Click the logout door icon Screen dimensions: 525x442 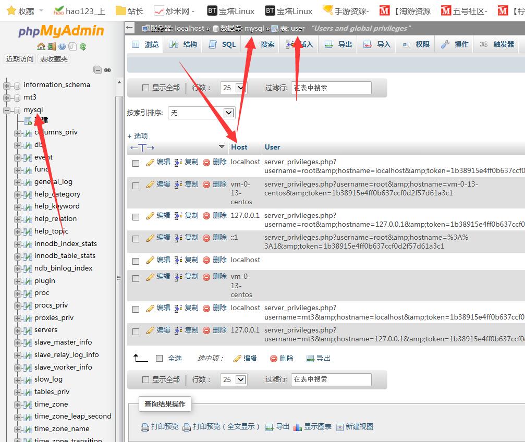point(51,47)
